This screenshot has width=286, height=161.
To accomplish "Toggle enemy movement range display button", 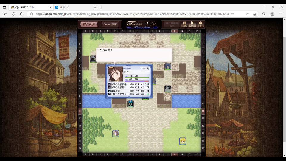I will pyautogui.click(x=172, y=24).
